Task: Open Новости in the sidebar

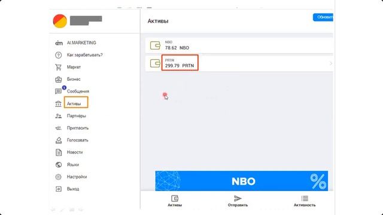Action: click(75, 152)
